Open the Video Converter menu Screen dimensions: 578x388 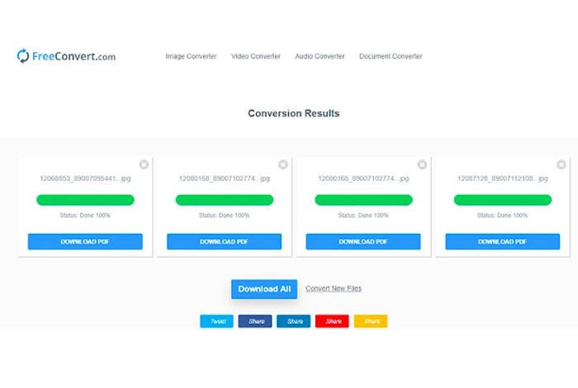tap(256, 56)
